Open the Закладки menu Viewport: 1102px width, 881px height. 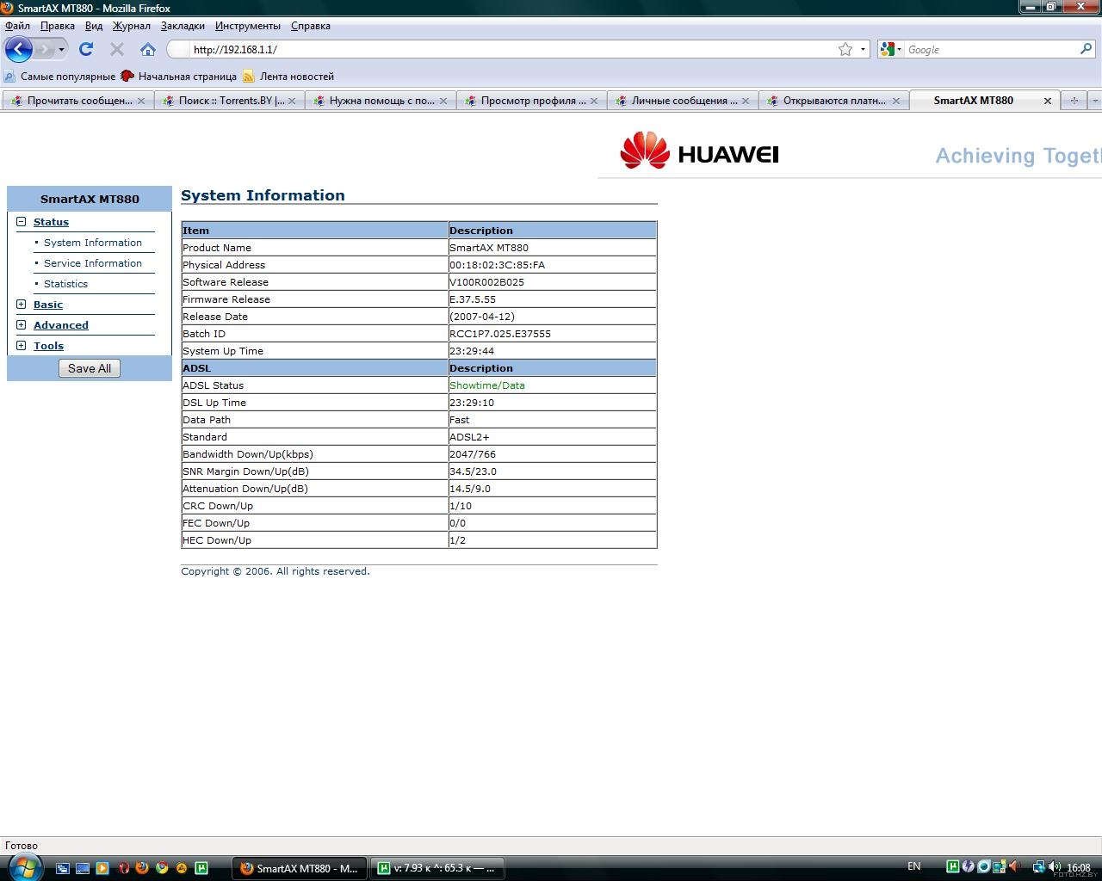[183, 26]
